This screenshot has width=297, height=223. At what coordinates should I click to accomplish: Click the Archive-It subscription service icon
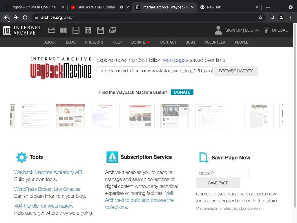112,157
